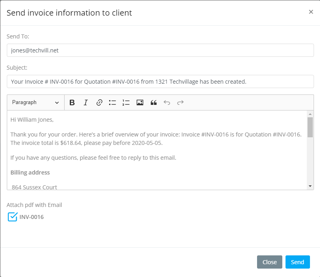Screen dimensions: 320x277
Task: Click the Send button
Action: pos(298,262)
